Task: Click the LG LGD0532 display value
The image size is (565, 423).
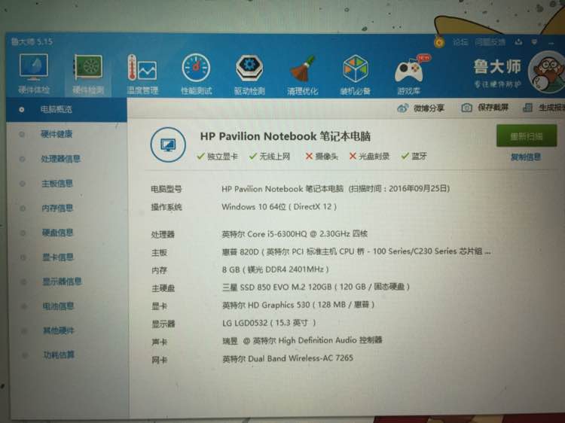Action: point(269,323)
